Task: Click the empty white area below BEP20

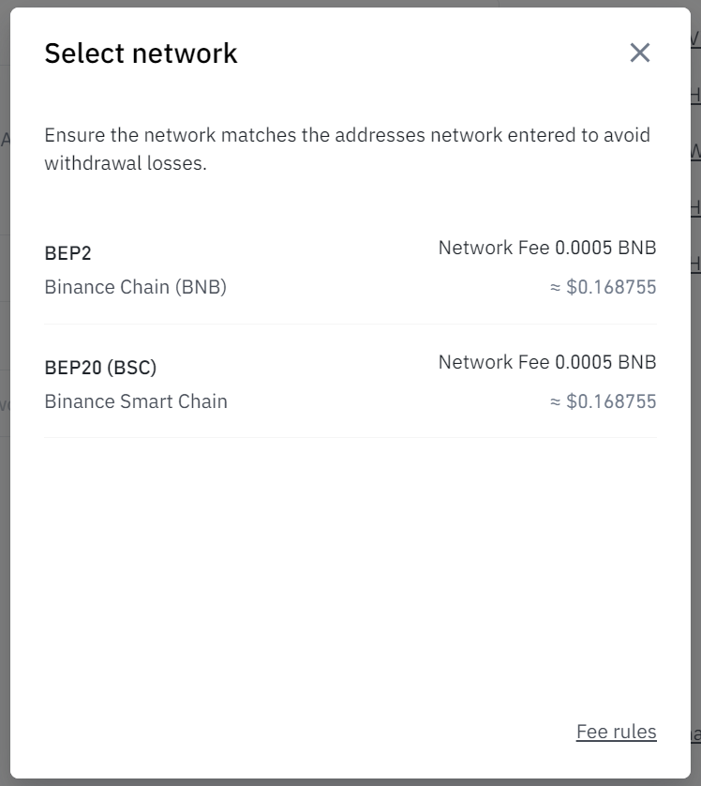Action: click(x=350, y=577)
